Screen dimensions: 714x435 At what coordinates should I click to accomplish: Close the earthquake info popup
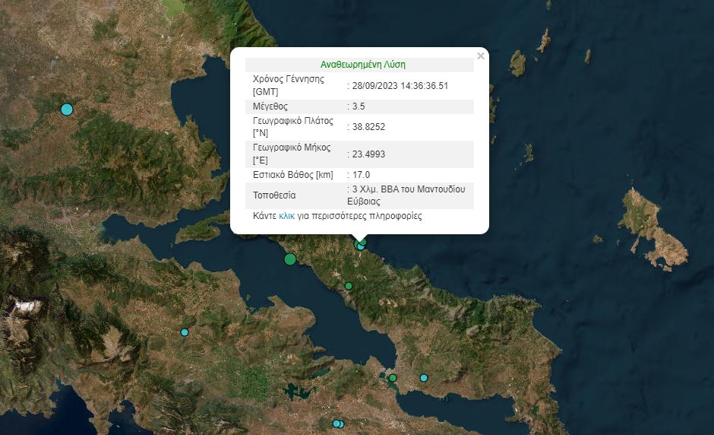(480, 56)
